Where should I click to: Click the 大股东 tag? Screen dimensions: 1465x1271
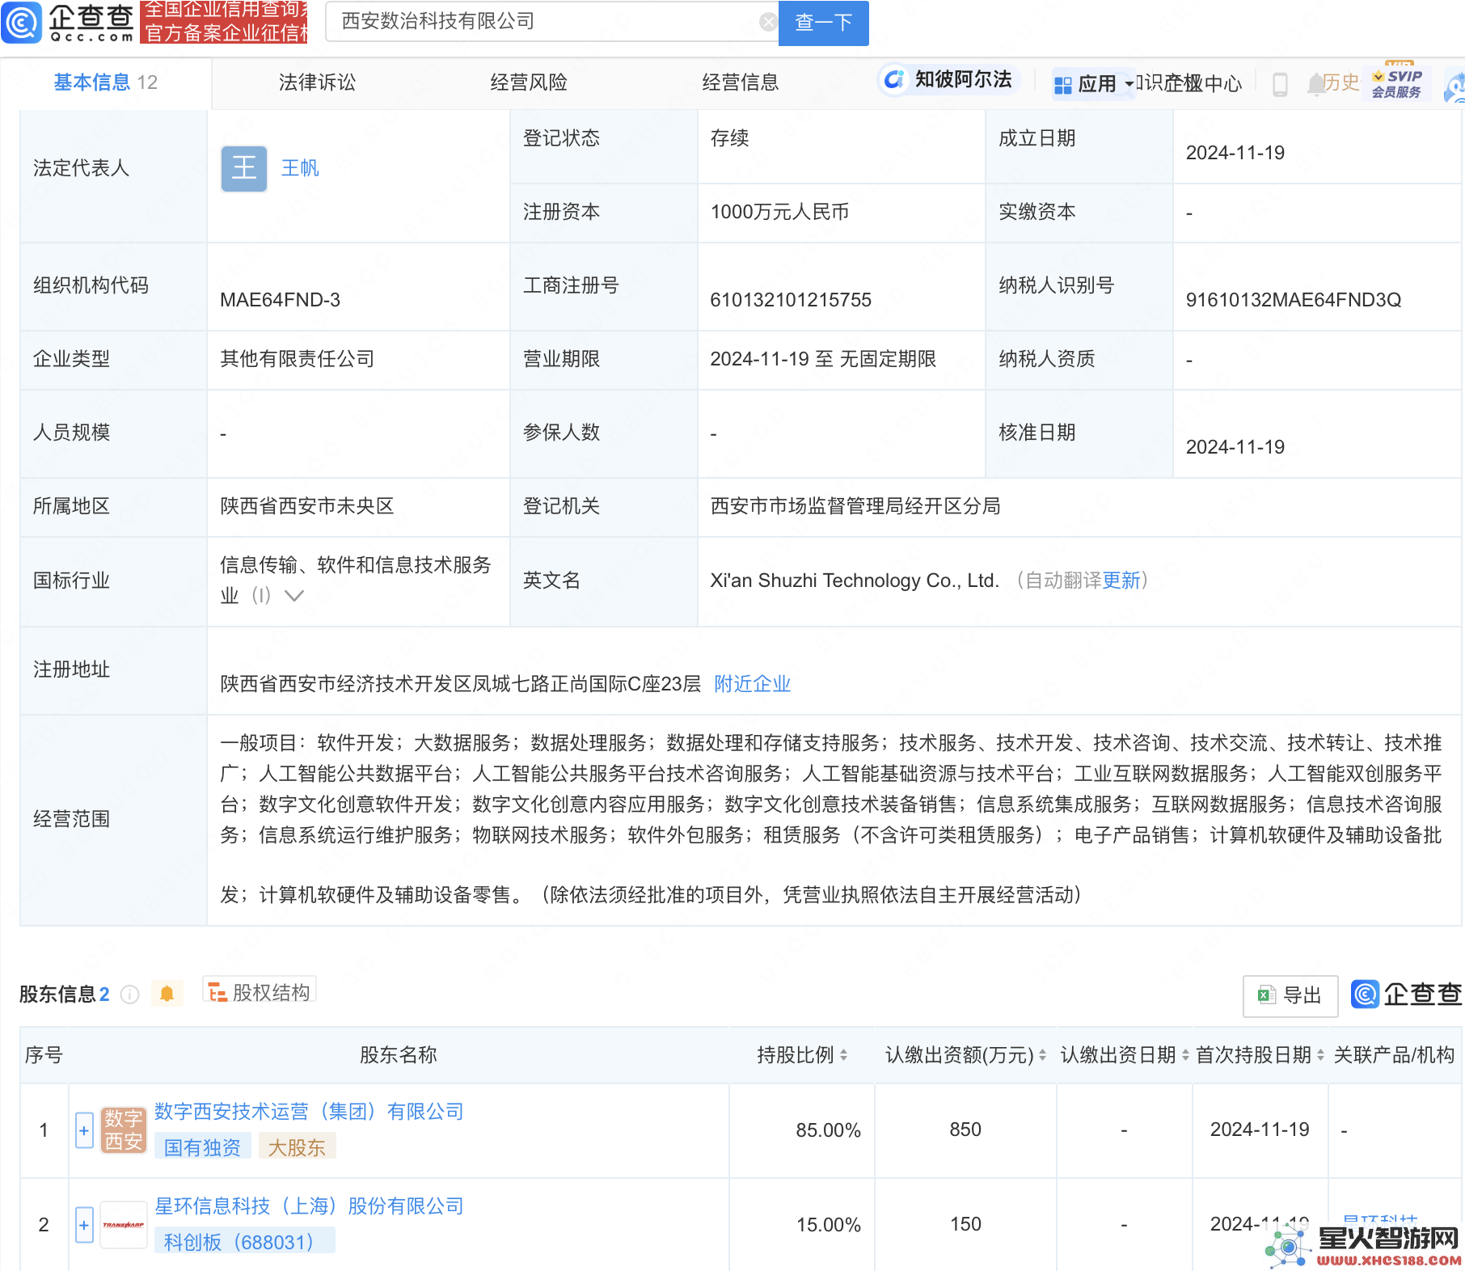297,1147
